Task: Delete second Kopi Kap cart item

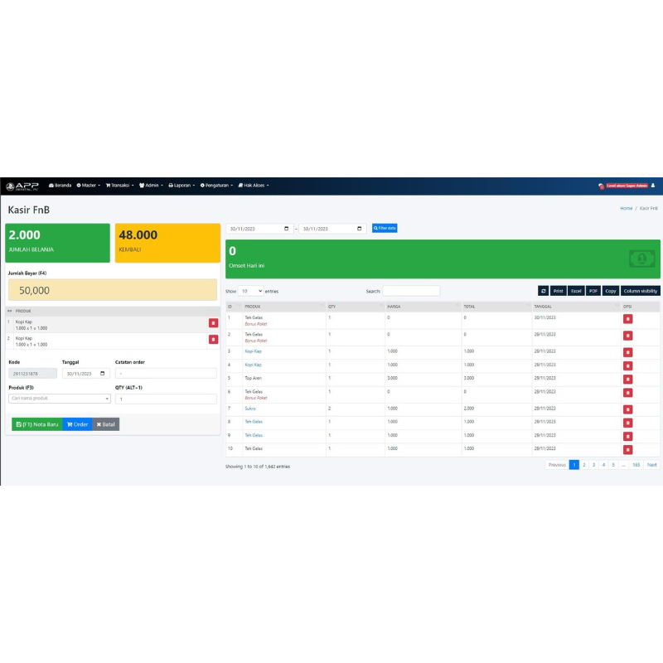Action: [x=213, y=340]
